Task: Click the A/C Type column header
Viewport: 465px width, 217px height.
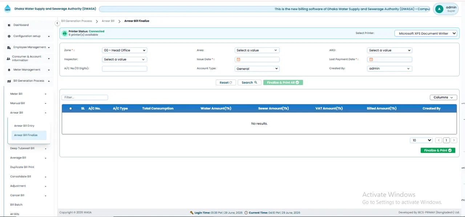Action: tap(120, 109)
